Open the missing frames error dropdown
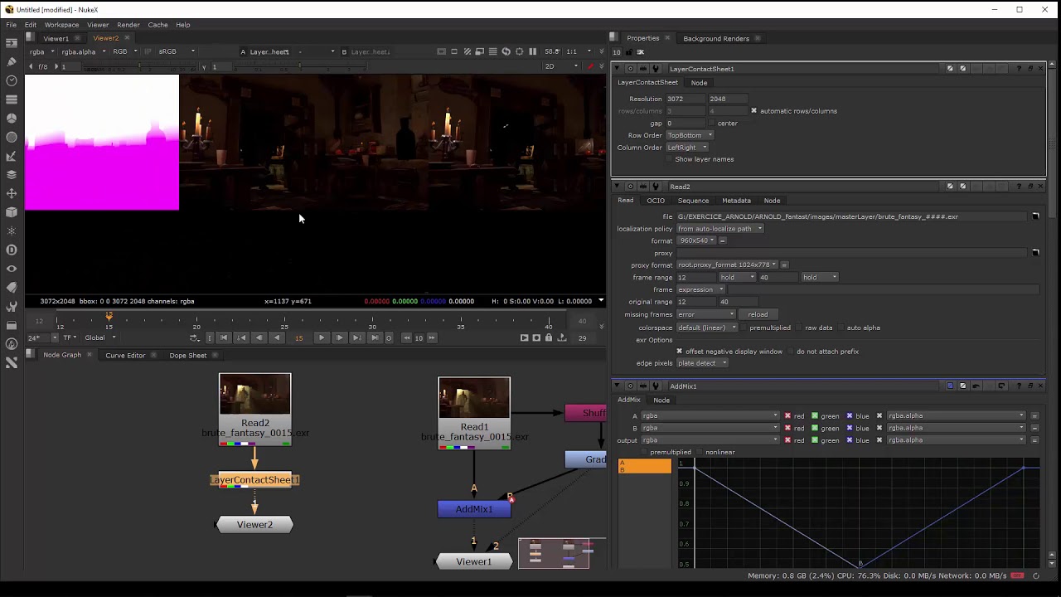The width and height of the screenshot is (1061, 597). click(706, 314)
